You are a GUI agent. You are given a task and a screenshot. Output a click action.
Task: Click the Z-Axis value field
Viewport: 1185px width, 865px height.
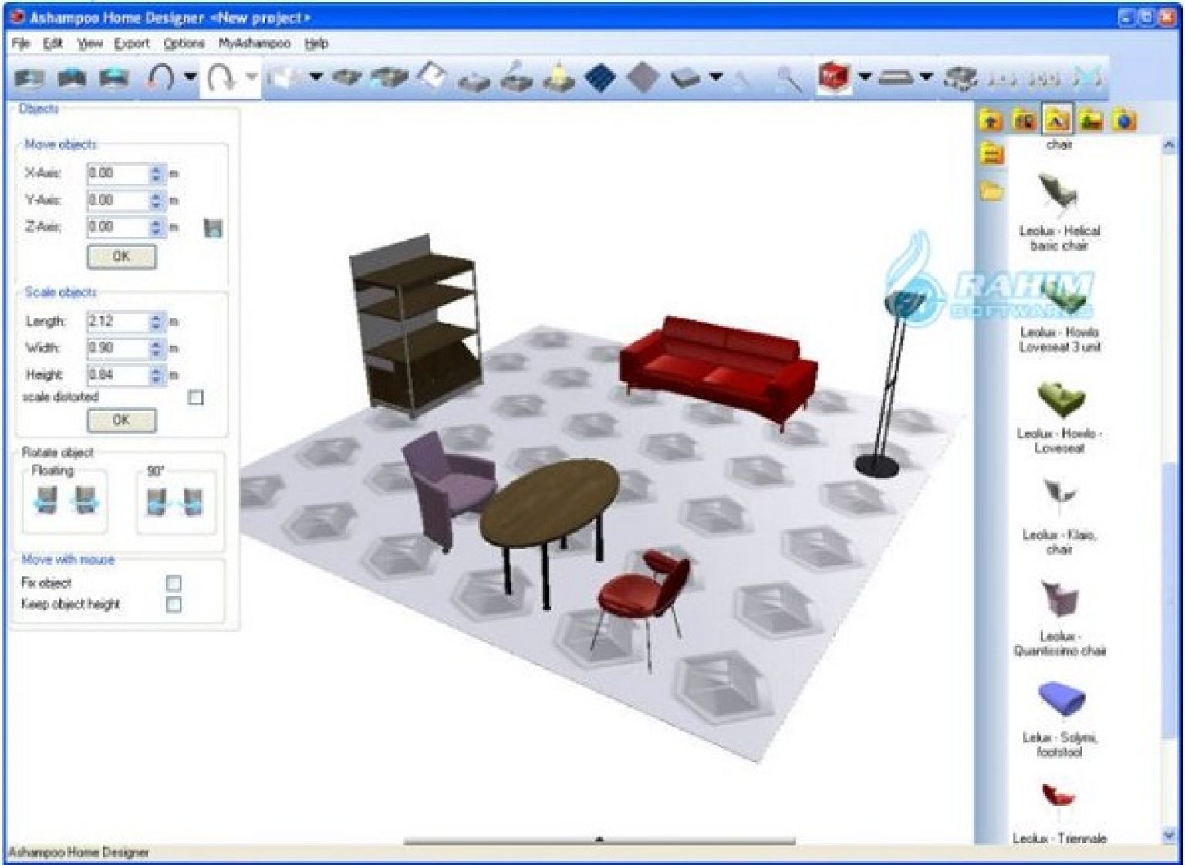coord(117,227)
